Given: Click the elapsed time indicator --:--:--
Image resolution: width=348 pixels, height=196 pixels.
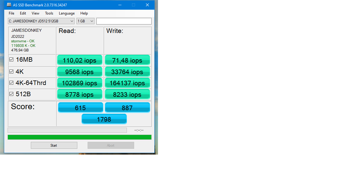Looking at the screenshot, I should [139, 130].
